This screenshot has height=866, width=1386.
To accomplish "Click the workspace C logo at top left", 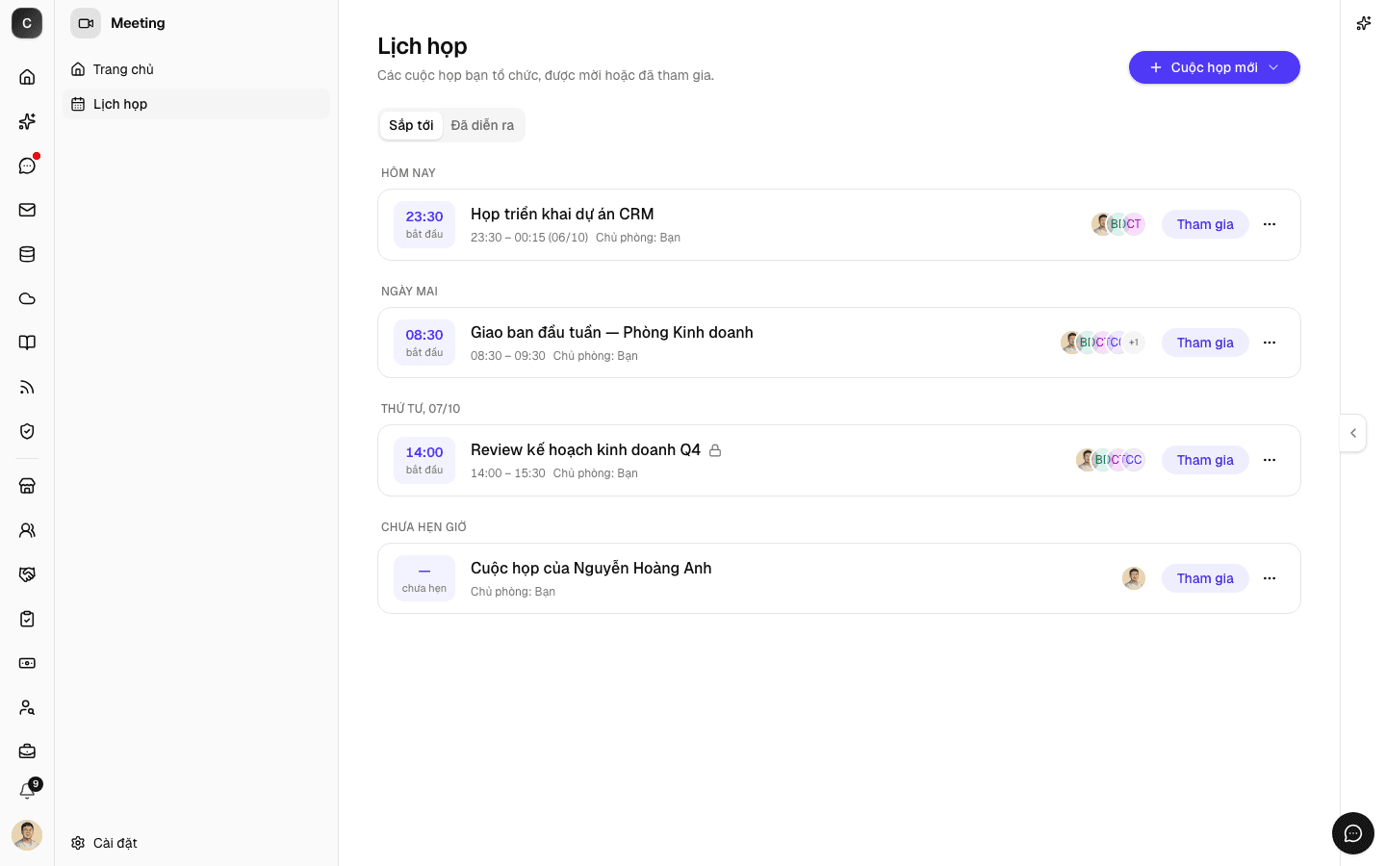I will (27, 23).
